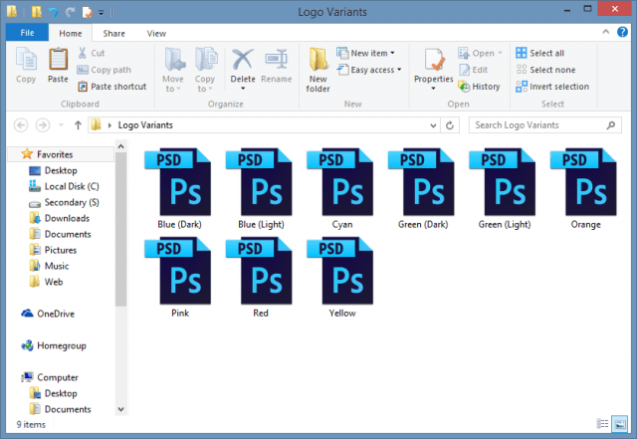
Task: Go back with the Back arrow
Action: tap(21, 125)
